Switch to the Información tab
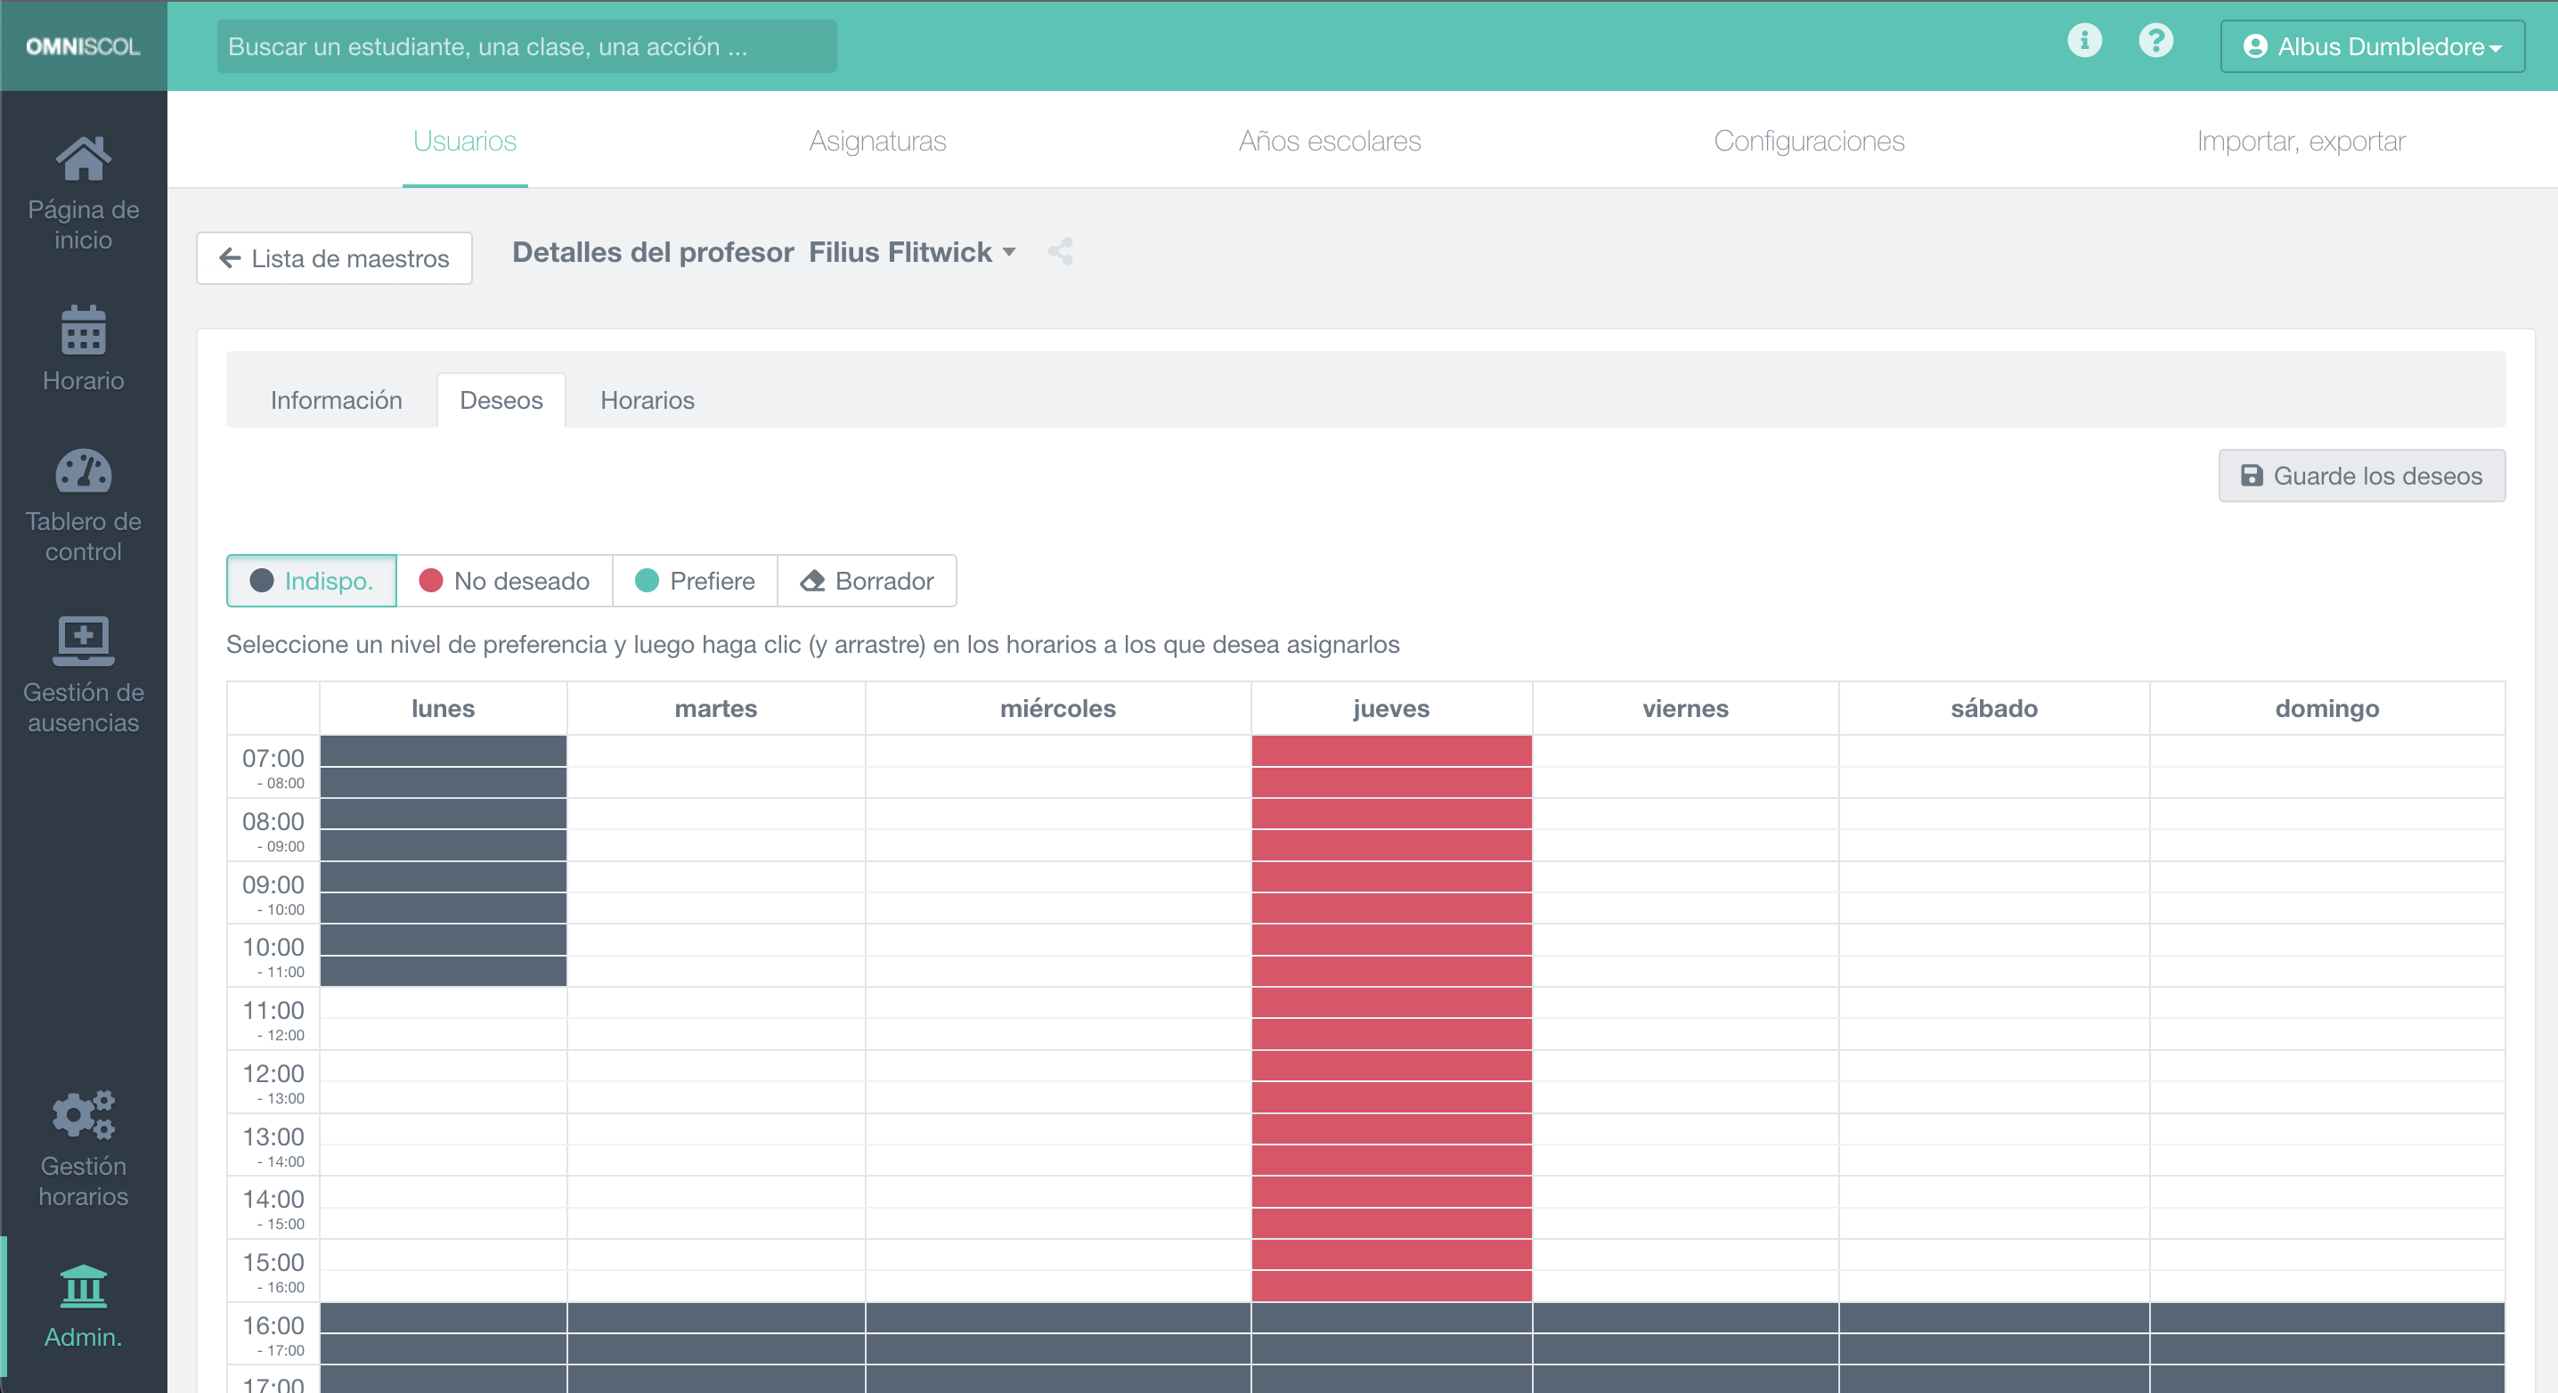The height and width of the screenshot is (1393, 2558). (336, 400)
